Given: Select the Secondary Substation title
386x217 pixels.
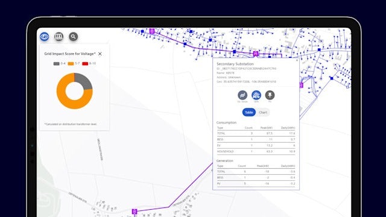Looking at the screenshot, I should pyautogui.click(x=235, y=64).
